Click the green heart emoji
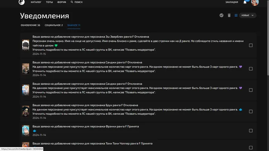Viewport: 269px width, 151px height. coord(56,46)
